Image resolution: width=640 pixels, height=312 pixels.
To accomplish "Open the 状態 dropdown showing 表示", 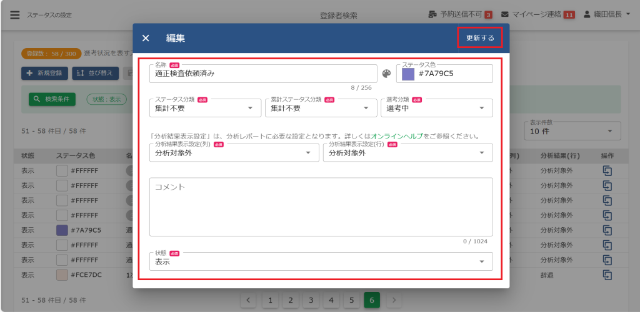I will coord(321,261).
